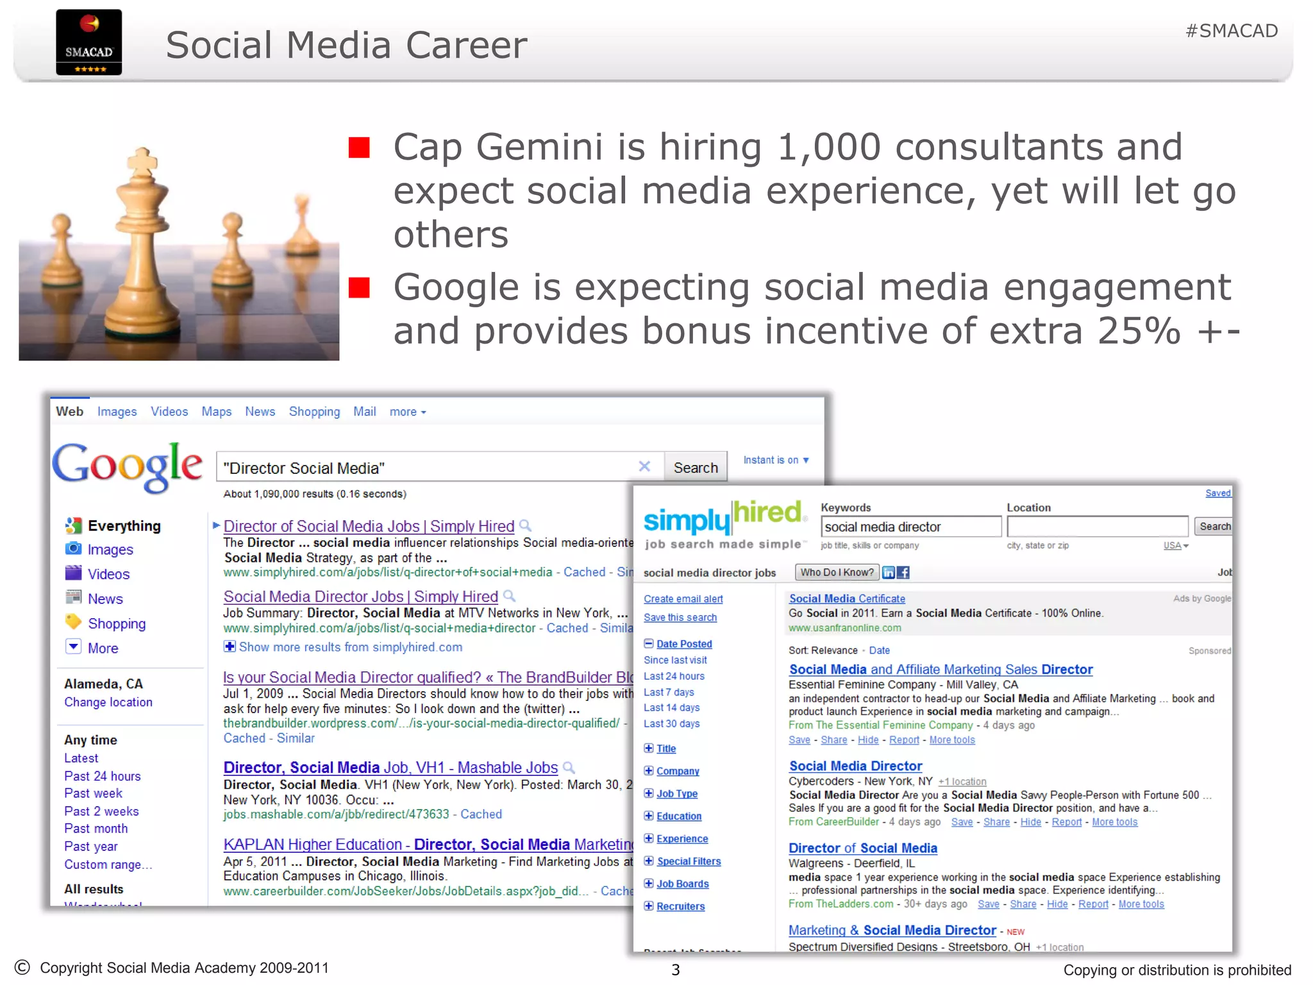This screenshot has height=985, width=1313.
Task: Filter jobs by Last 7 days
Action: click(669, 692)
